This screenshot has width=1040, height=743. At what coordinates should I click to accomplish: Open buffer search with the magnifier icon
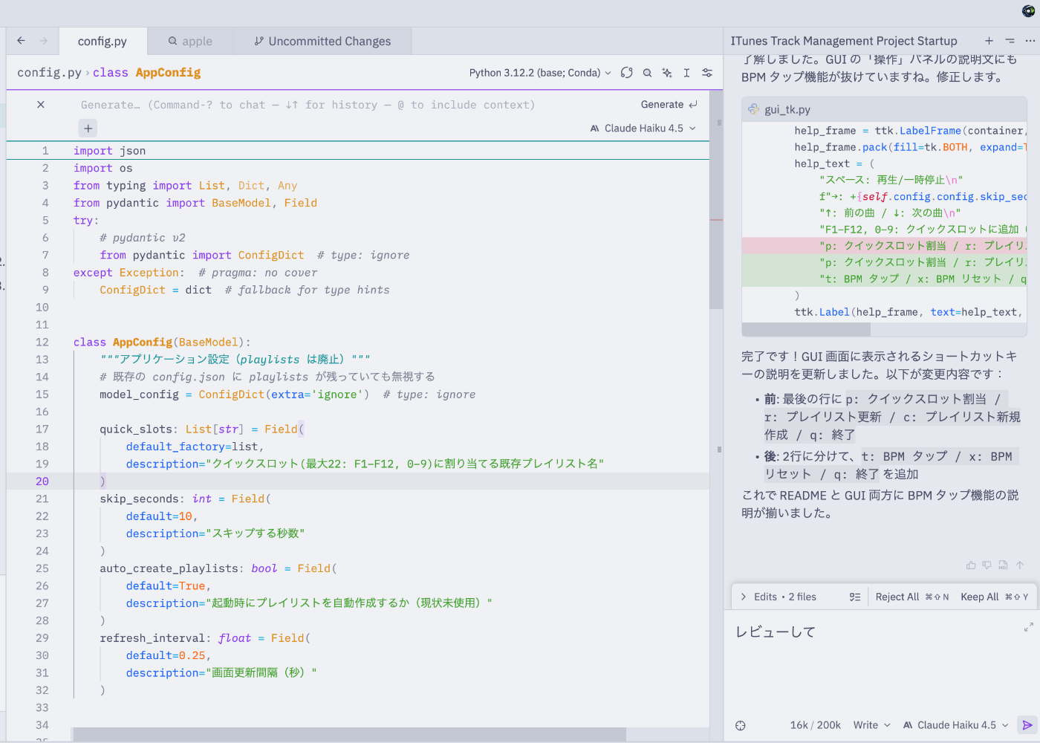647,72
